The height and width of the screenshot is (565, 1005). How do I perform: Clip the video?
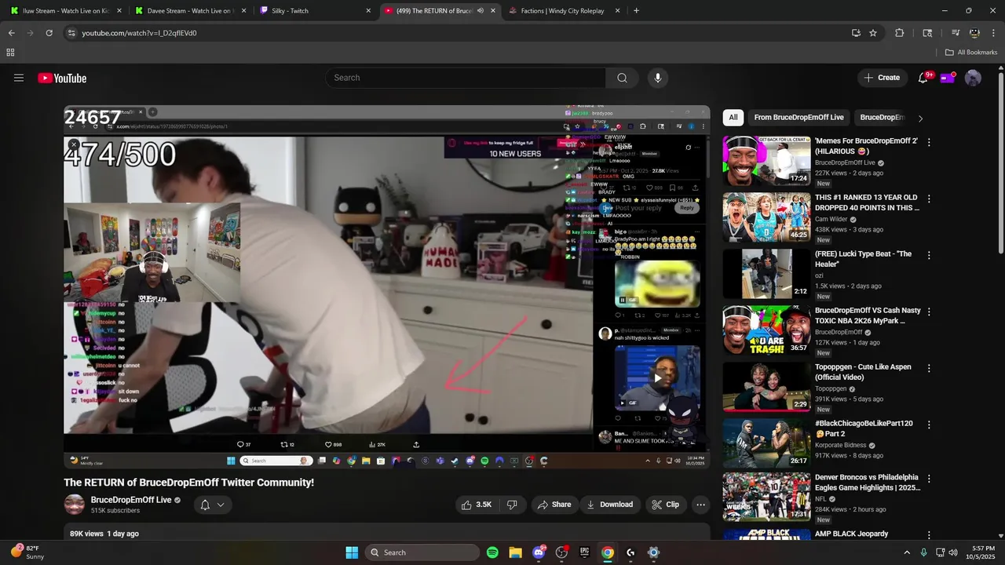tap(665, 505)
